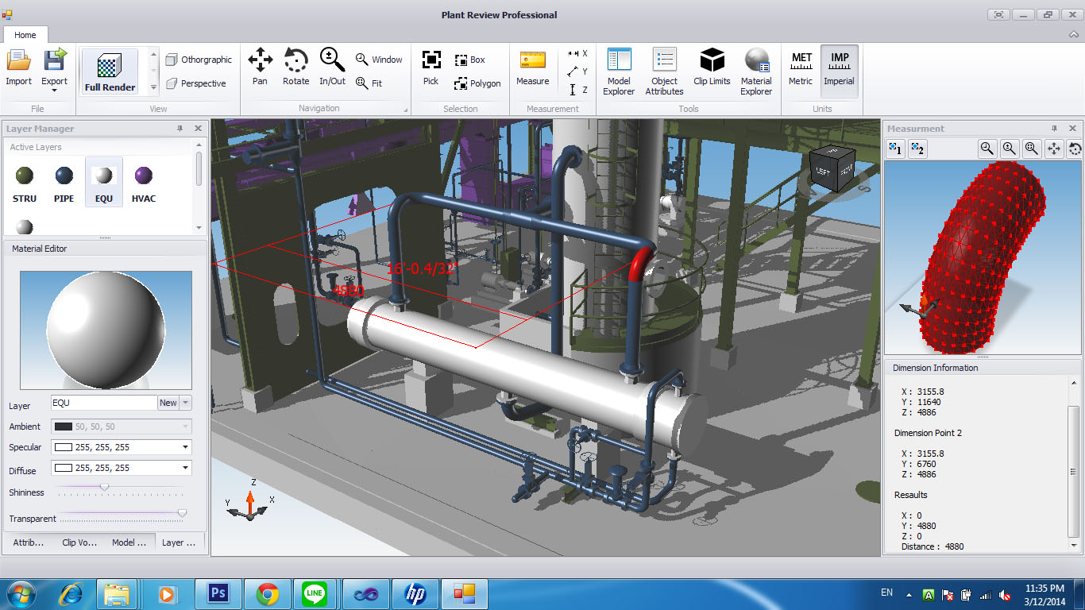Open the dropdown next to New
Screen dimensions: 1085x610
(x=186, y=403)
